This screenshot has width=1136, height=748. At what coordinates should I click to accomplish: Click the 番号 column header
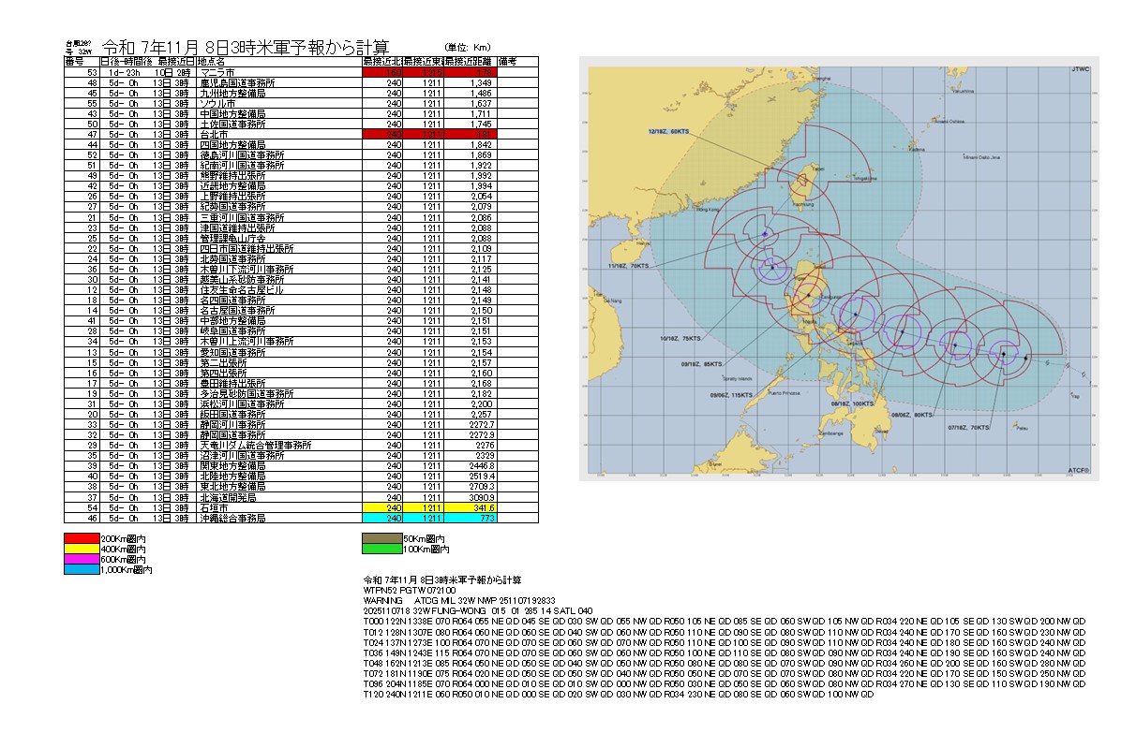point(75,61)
